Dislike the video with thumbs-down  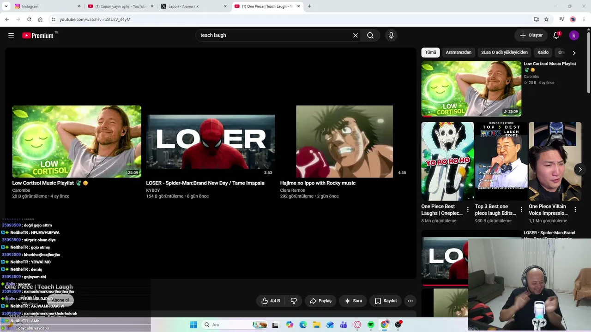click(x=294, y=301)
